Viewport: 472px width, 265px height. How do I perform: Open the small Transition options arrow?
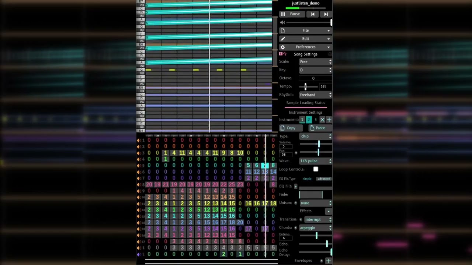(301, 220)
